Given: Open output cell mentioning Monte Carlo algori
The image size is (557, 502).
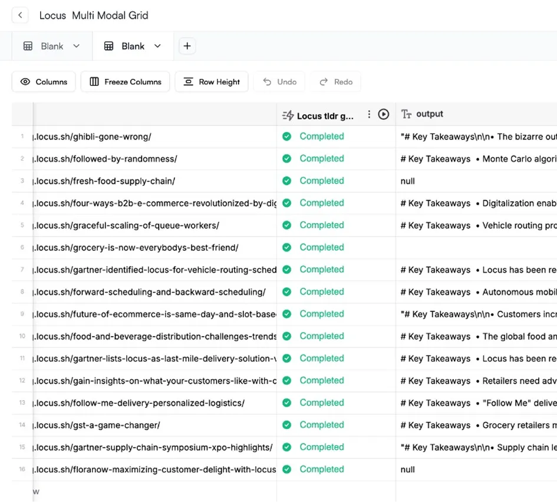Looking at the screenshot, I should point(476,158).
